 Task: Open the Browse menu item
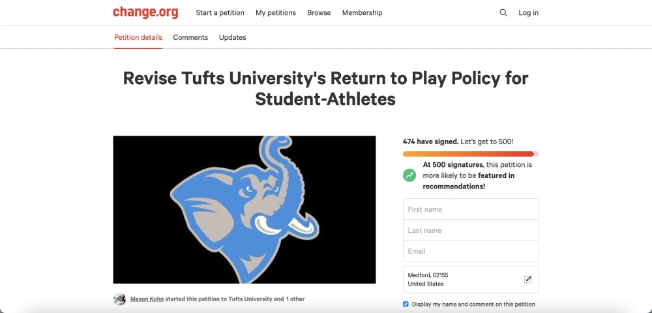pos(319,12)
